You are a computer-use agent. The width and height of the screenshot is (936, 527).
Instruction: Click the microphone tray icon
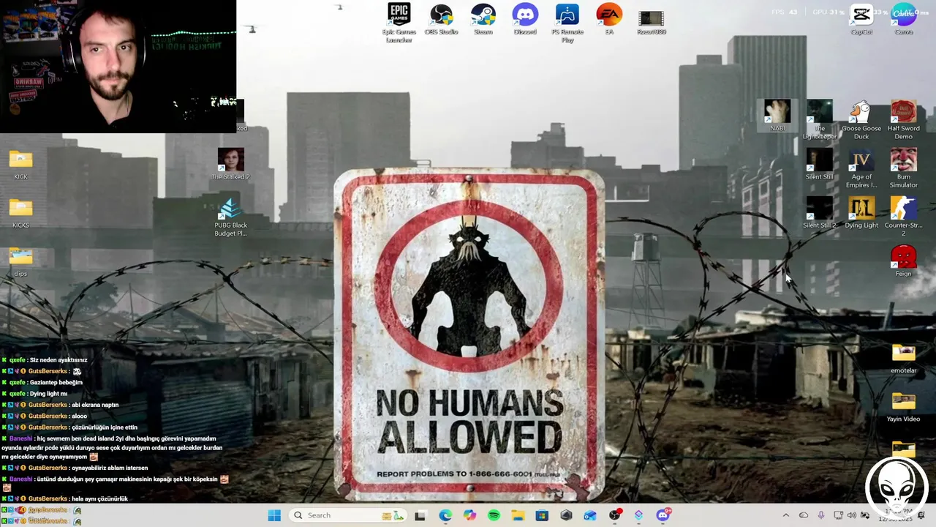pyautogui.click(x=821, y=515)
